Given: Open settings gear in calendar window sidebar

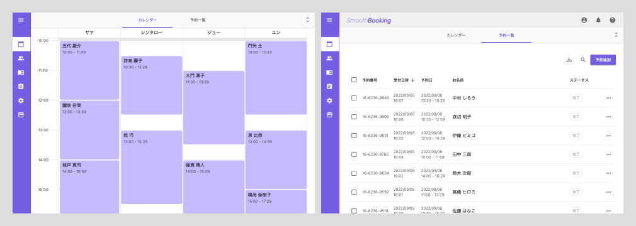Looking at the screenshot, I should pos(21,100).
